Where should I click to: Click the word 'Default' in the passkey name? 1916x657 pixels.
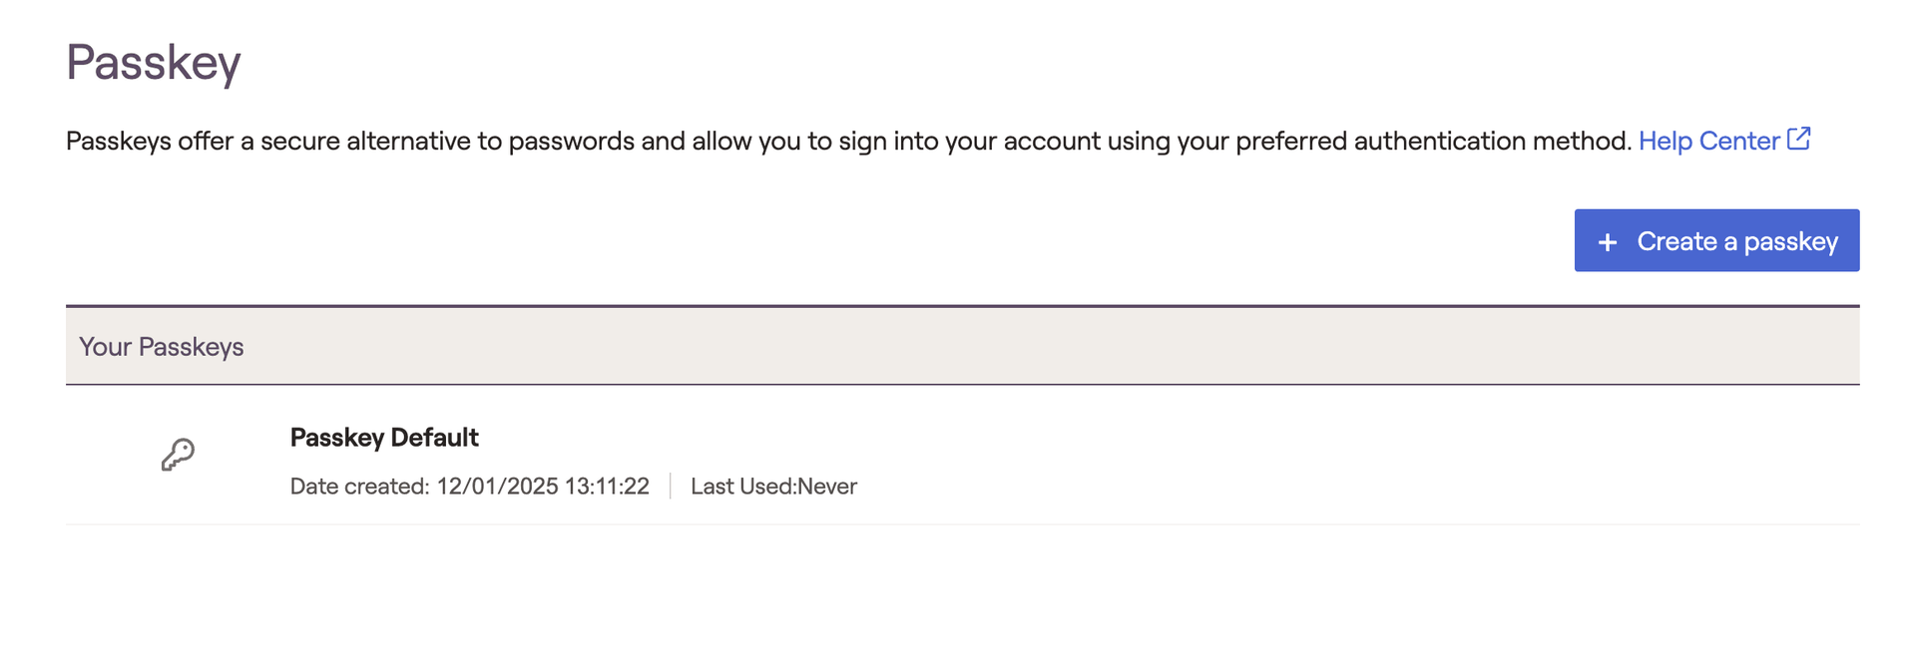(434, 438)
